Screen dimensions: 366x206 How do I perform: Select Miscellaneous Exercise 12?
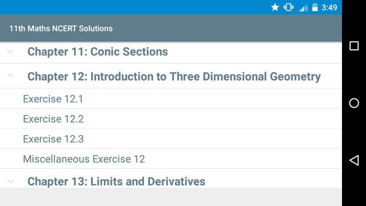point(84,159)
